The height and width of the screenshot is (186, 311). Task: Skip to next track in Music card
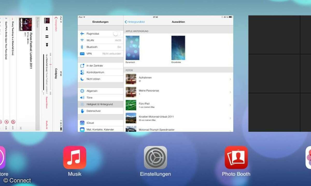pyautogui.click(x=47, y=45)
